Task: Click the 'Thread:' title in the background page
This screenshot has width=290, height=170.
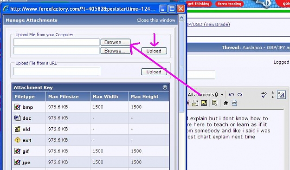Action: pyautogui.click(x=232, y=47)
